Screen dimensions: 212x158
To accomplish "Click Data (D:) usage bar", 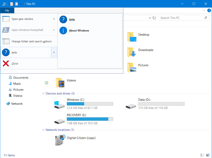I will (161, 104).
